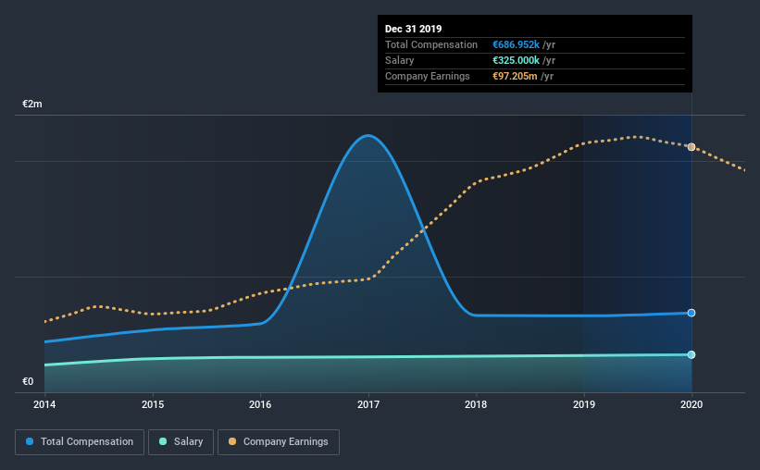
Task: Toggle the Total Compensation legend button
Action: [80, 442]
